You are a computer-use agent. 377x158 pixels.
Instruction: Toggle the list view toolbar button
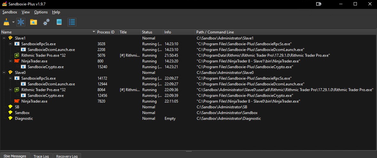(x=72, y=22)
